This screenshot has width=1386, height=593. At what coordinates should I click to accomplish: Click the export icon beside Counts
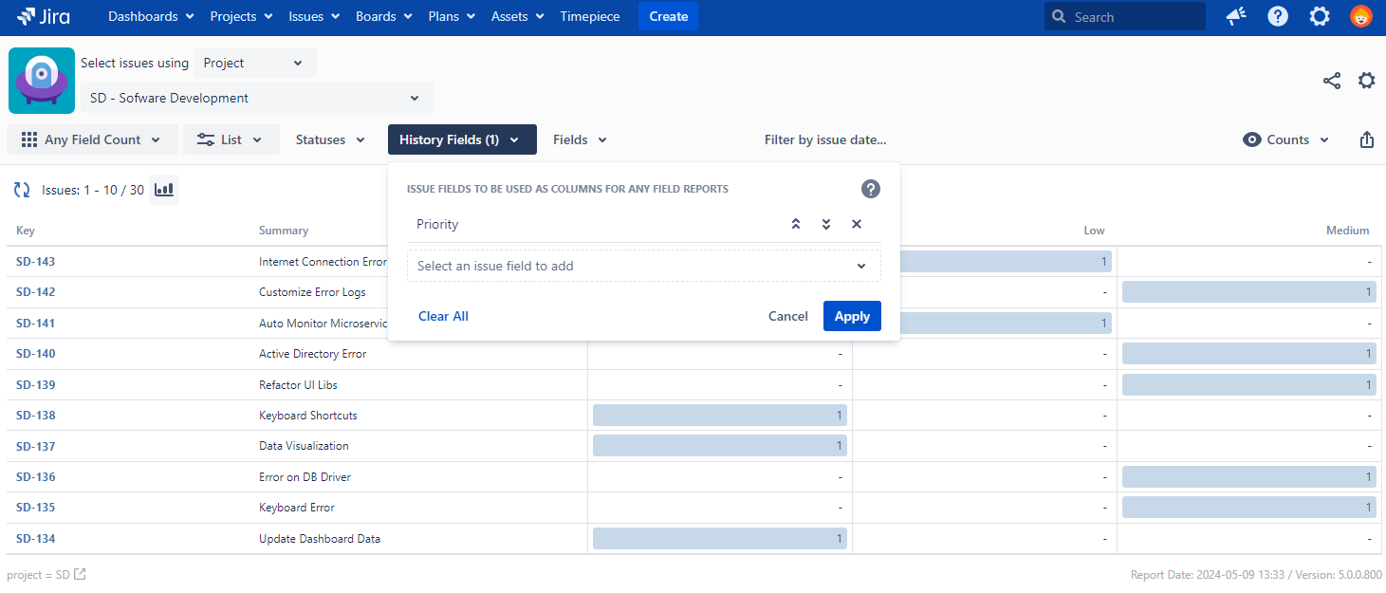(x=1366, y=139)
